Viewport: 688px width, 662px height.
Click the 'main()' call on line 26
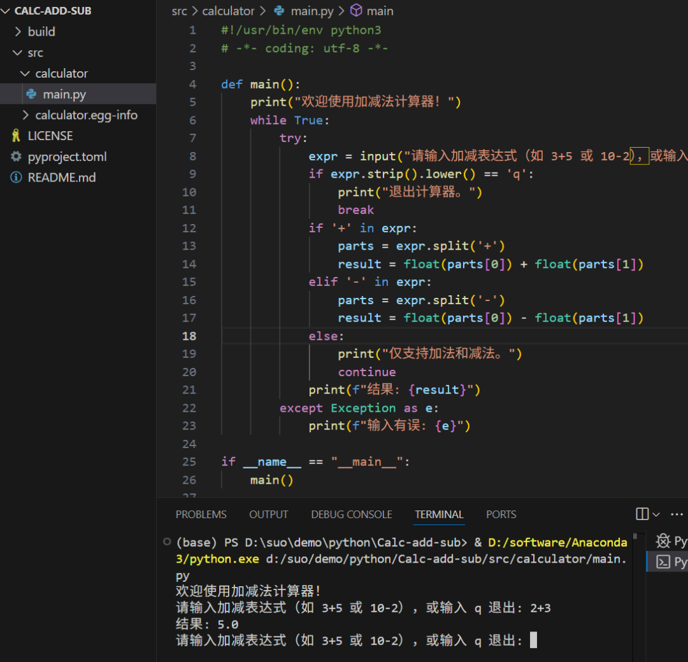click(x=271, y=480)
